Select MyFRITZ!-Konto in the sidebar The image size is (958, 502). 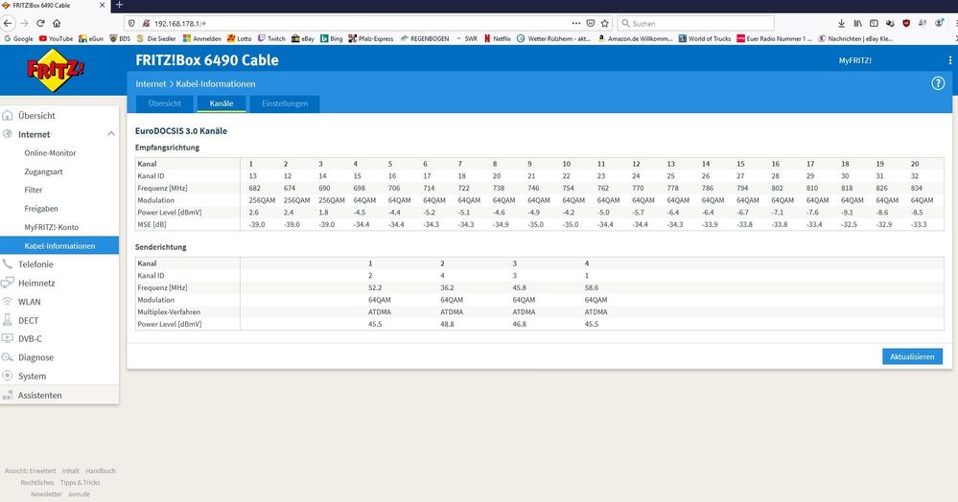[x=52, y=227]
